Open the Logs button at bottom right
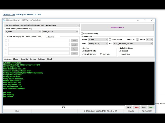The height and width of the screenshot is (123, 165). click(151, 107)
